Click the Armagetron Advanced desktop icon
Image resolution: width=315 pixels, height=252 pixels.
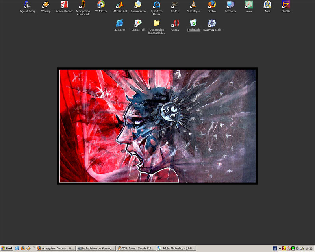click(x=83, y=5)
